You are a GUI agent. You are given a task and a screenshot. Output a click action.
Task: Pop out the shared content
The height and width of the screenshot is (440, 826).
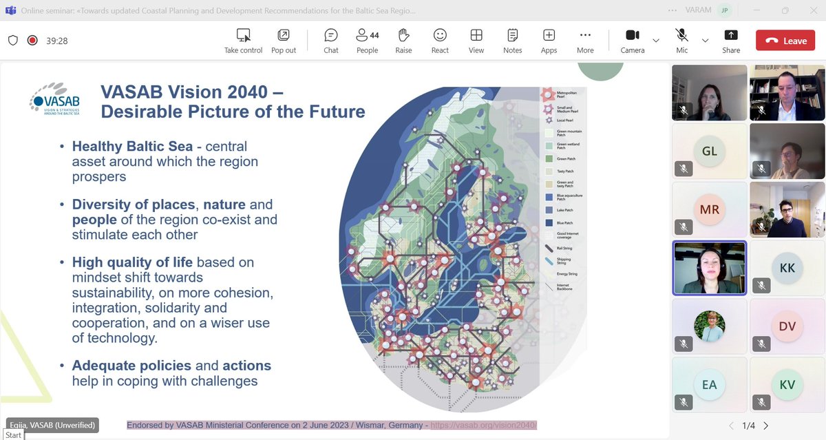(x=284, y=41)
